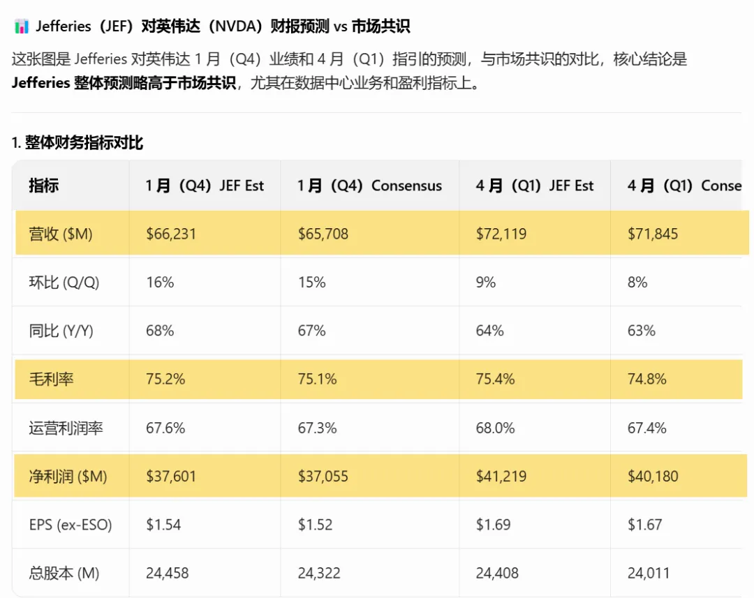Click the 75.1% gross margin cell
Viewport: 754px width, 598px height.
[318, 380]
